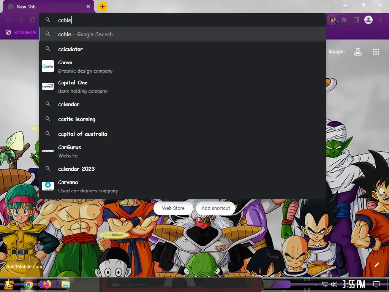Click the search magnifier beside 'calculator'
This screenshot has height=292, width=389.
pos(48,49)
